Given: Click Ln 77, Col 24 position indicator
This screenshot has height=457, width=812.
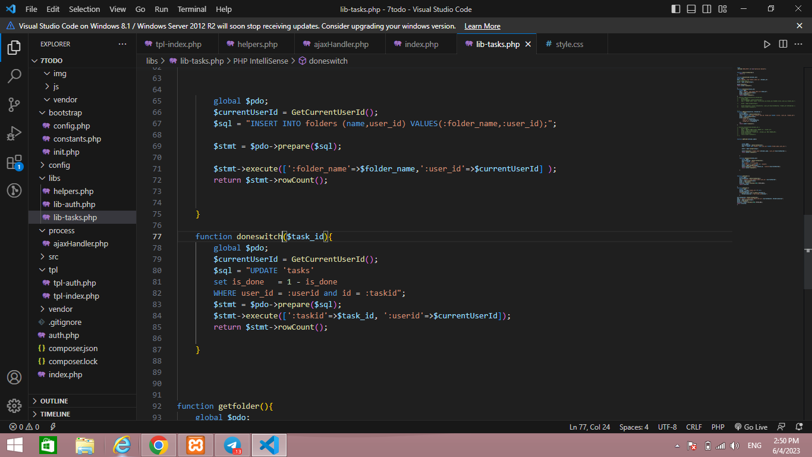Looking at the screenshot, I should [590, 427].
